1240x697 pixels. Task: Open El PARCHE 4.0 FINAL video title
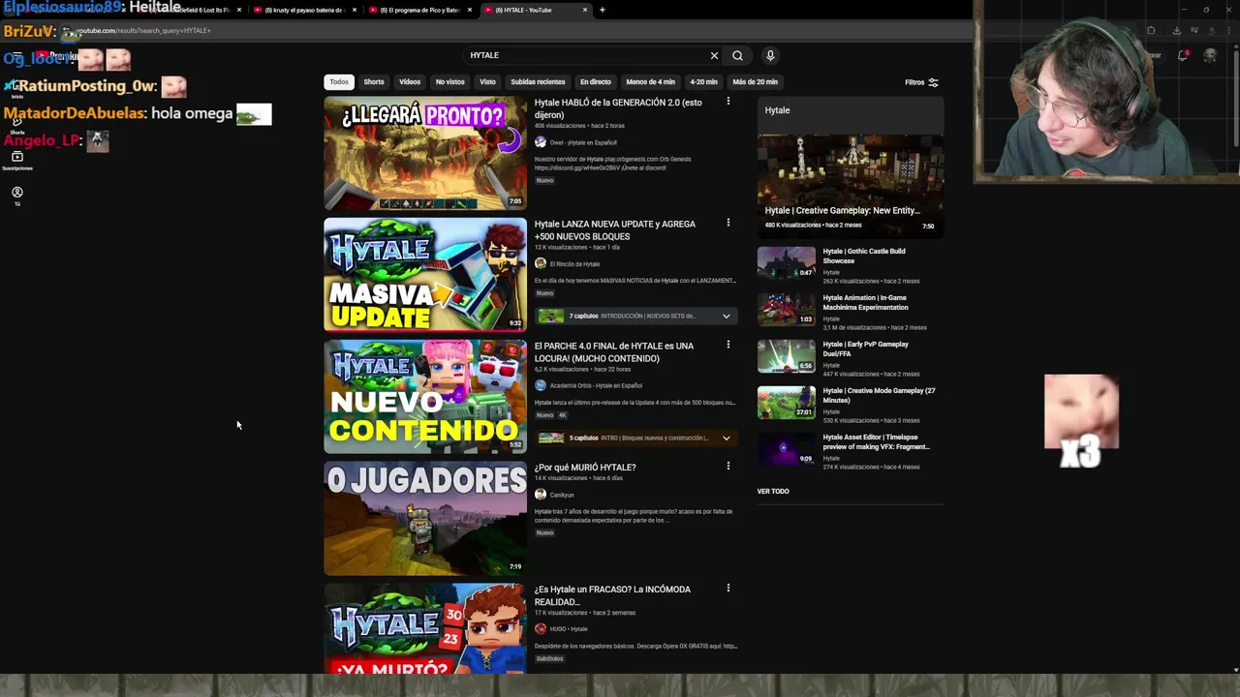[613, 351]
